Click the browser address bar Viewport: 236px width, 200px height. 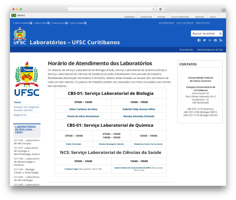(111, 9)
